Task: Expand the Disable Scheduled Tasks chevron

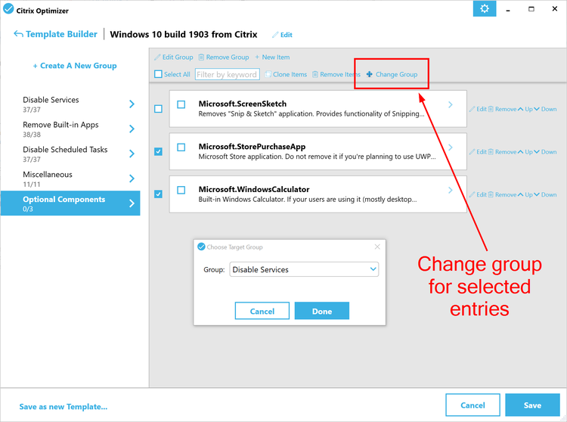Action: [x=132, y=154]
